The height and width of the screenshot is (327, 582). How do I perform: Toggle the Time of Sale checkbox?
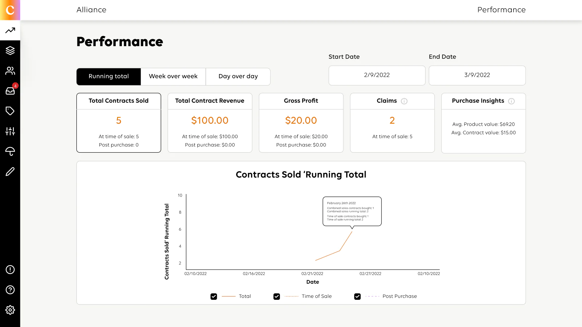pyautogui.click(x=277, y=296)
